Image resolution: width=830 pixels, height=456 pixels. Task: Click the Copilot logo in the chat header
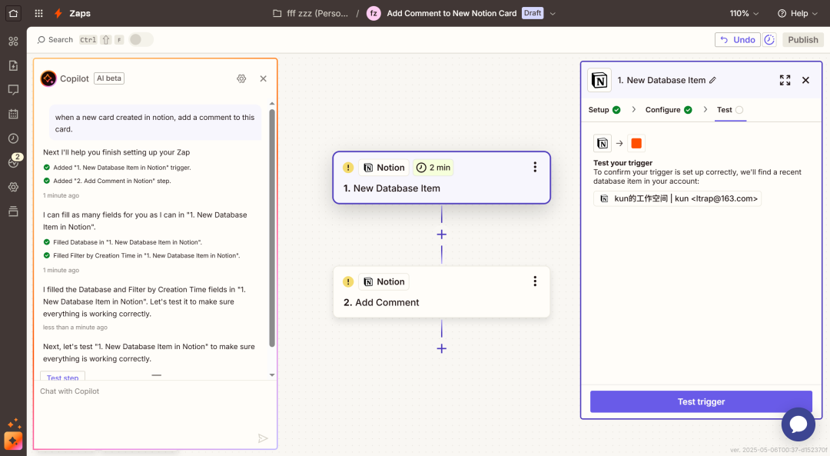pyautogui.click(x=48, y=78)
